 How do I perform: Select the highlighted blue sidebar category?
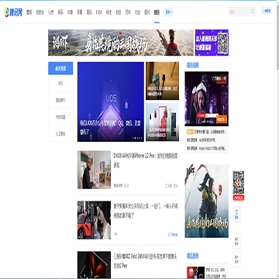[x=60, y=68]
